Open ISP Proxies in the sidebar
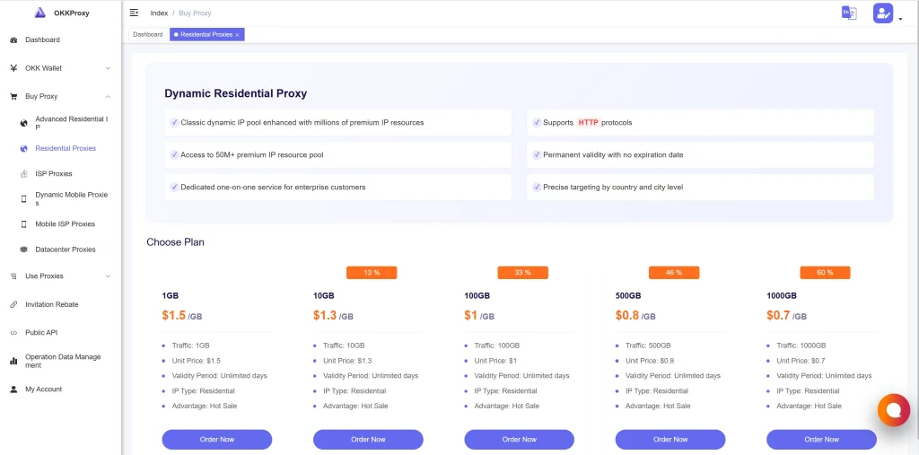Screen dimensions: 919x455 (x=54, y=174)
